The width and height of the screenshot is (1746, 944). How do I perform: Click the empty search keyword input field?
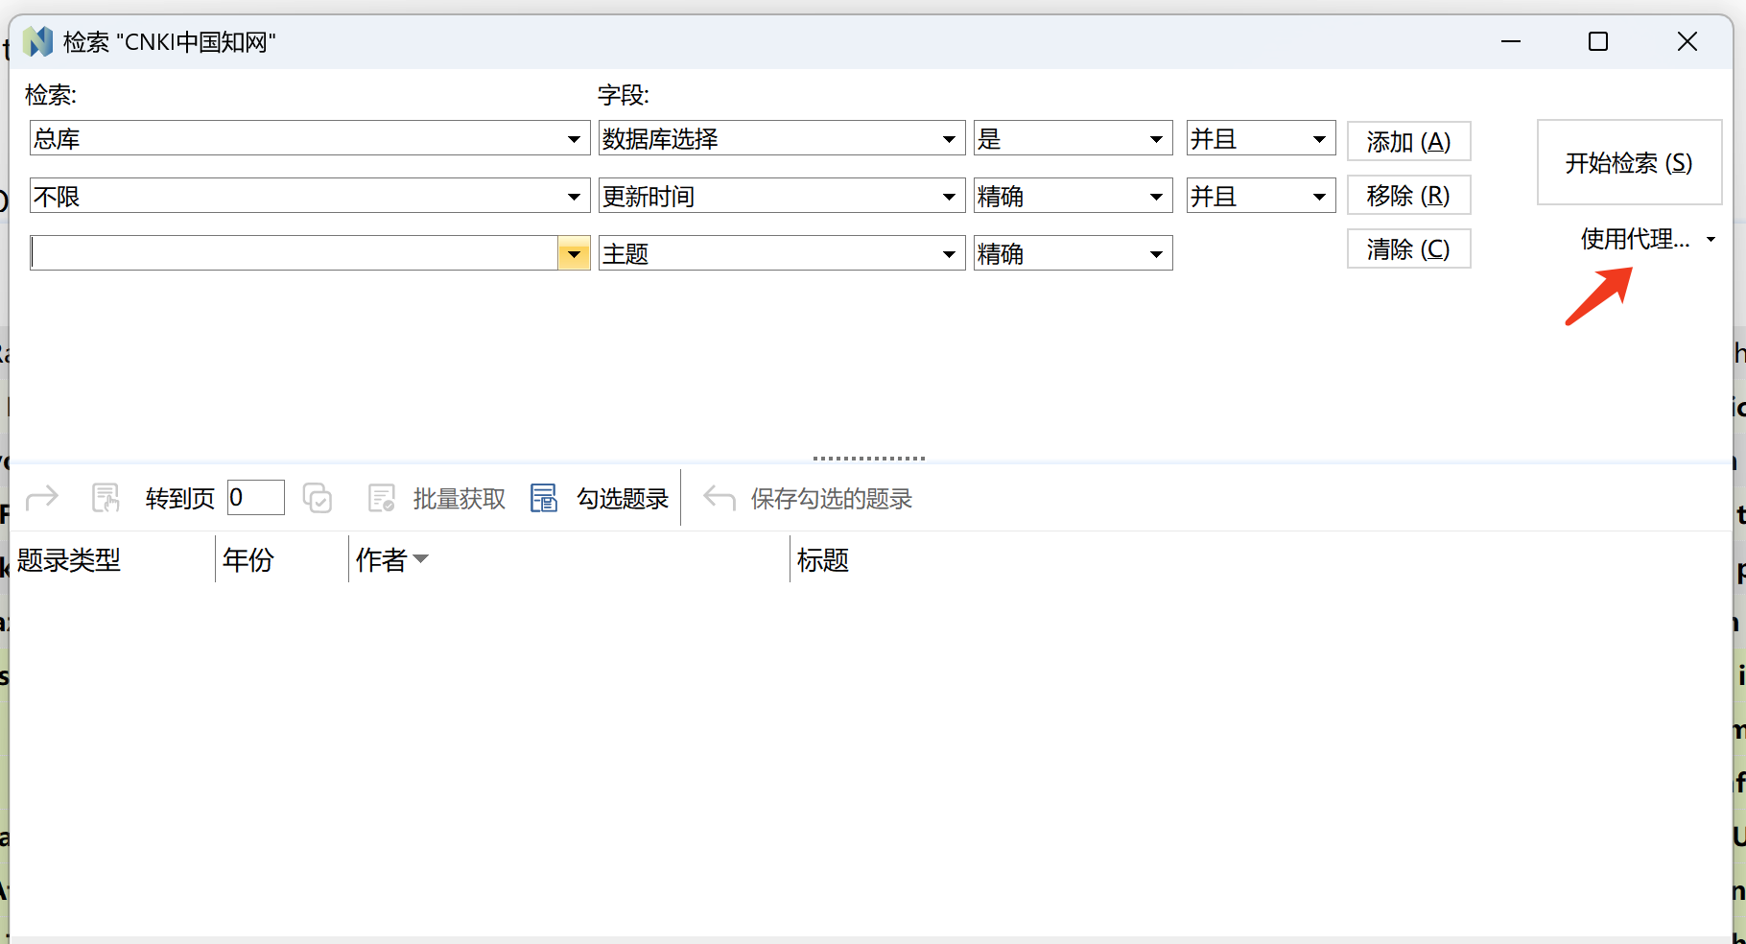(x=295, y=253)
